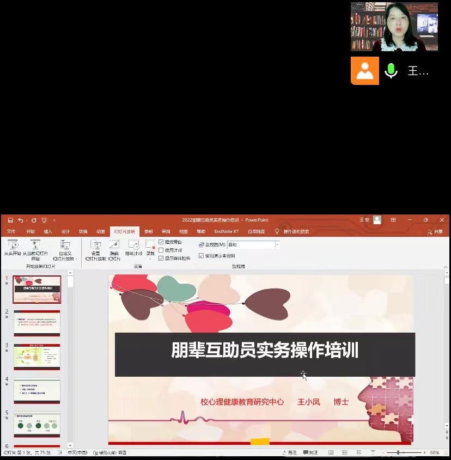Start slideshow from beginning (从头开始)
This screenshot has height=460, width=451.
coord(12,247)
